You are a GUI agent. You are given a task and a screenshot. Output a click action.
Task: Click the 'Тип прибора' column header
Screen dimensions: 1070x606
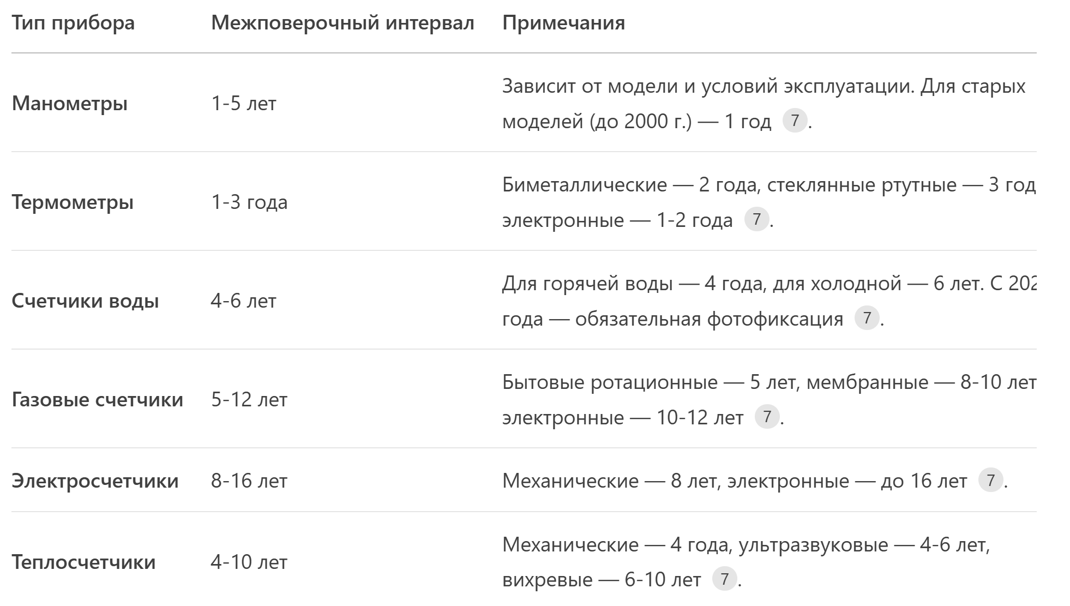[73, 23]
